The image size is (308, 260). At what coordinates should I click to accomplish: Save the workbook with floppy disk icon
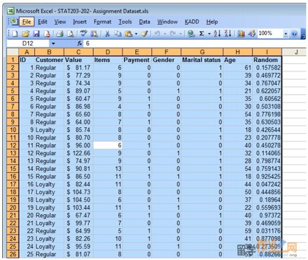(36, 34)
